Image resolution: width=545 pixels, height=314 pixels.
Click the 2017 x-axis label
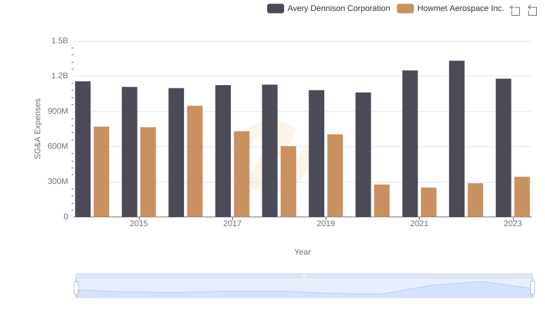(x=232, y=223)
